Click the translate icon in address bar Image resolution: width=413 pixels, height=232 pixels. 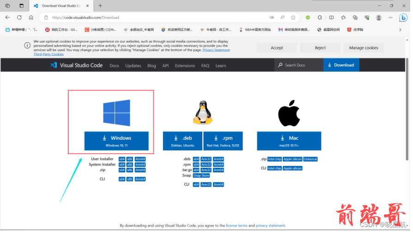tap(272, 18)
